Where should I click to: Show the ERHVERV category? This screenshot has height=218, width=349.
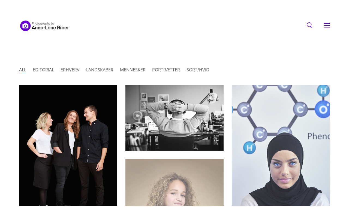(x=70, y=70)
